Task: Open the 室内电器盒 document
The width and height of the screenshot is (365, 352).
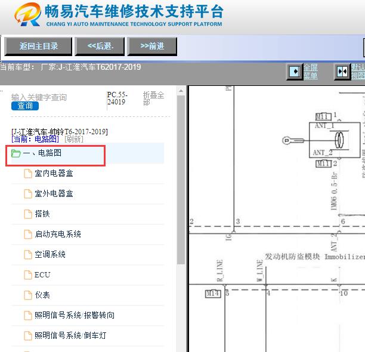Action: pos(54,174)
